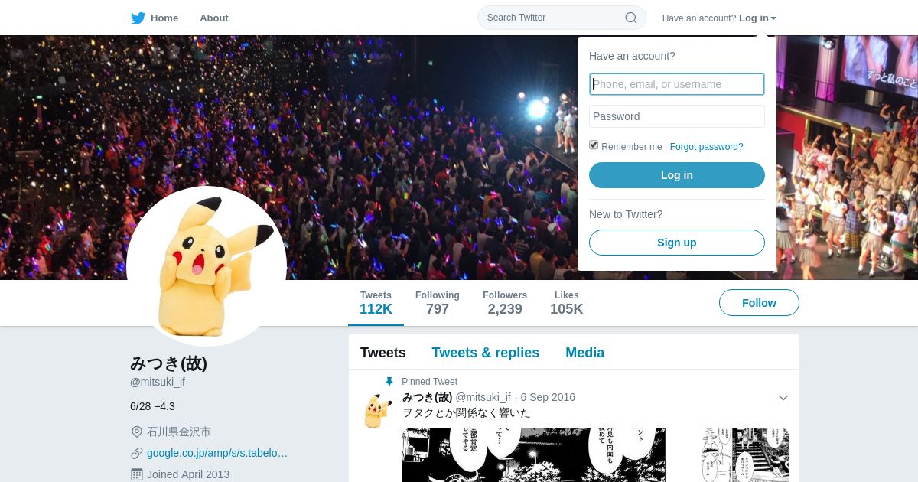Click the Twitter bird logo icon

pos(138,18)
